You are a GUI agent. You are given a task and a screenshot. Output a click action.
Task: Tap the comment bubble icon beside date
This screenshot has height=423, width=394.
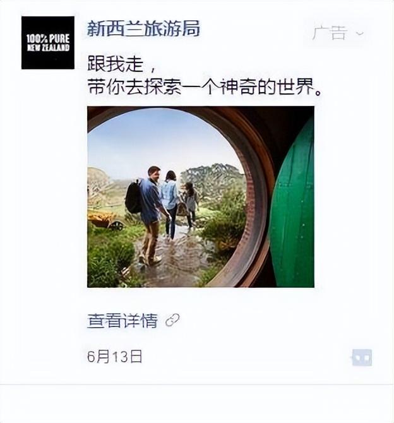coord(362,357)
